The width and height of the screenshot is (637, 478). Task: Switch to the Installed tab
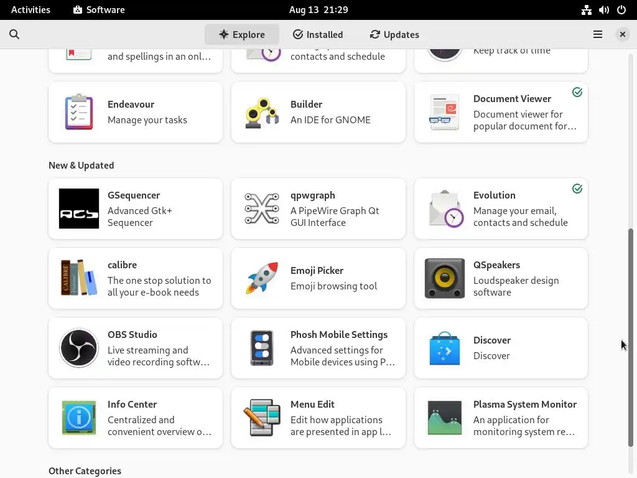(x=318, y=35)
